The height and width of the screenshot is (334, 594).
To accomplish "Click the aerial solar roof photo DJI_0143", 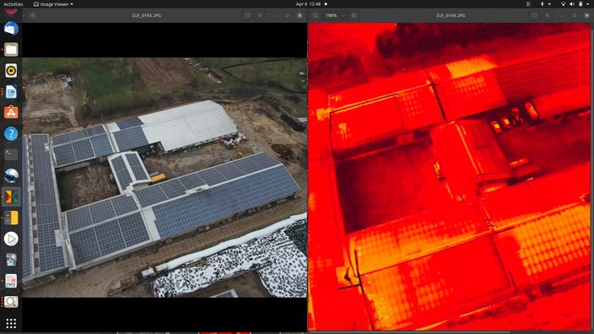I will 165,178.
